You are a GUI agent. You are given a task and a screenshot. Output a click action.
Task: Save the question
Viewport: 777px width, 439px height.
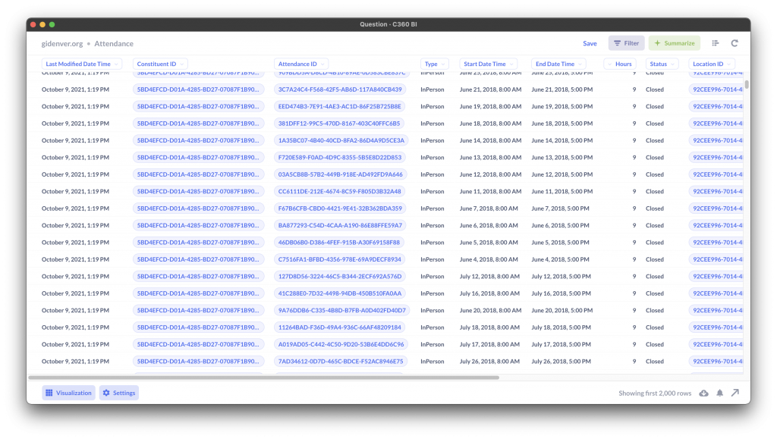590,43
